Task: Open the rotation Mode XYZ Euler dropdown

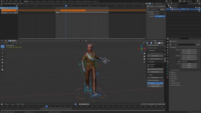Action: point(189,62)
